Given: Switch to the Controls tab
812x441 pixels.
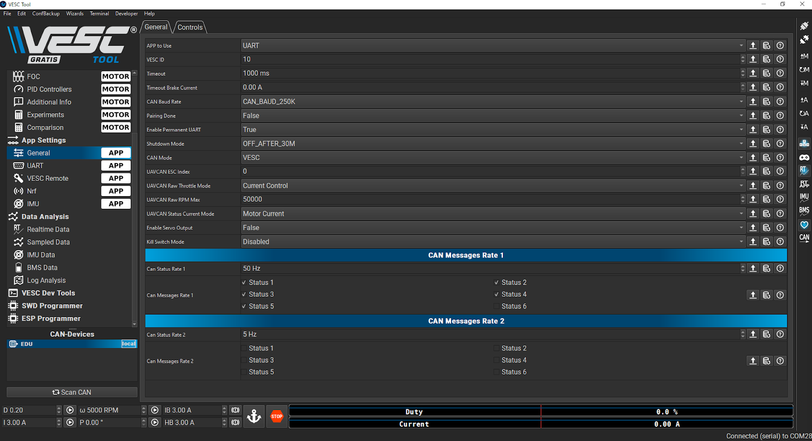Looking at the screenshot, I should pyautogui.click(x=190, y=27).
